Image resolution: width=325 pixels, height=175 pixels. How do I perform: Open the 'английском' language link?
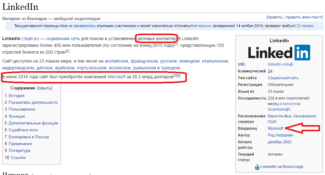116,61
